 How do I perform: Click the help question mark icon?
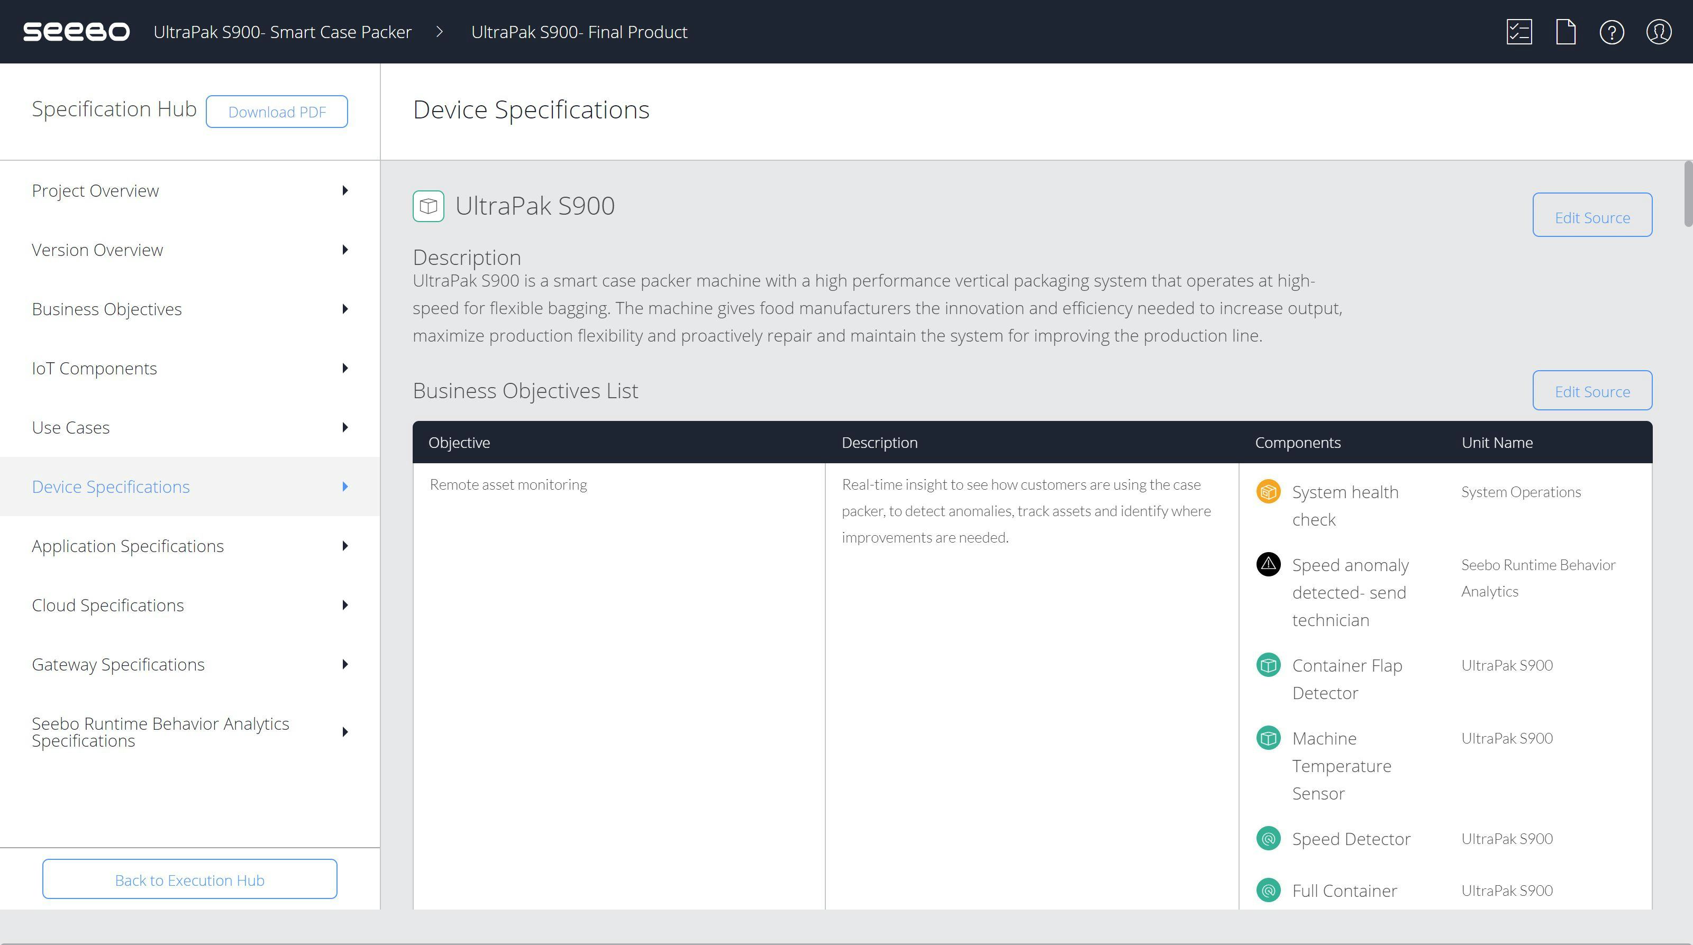(1612, 31)
